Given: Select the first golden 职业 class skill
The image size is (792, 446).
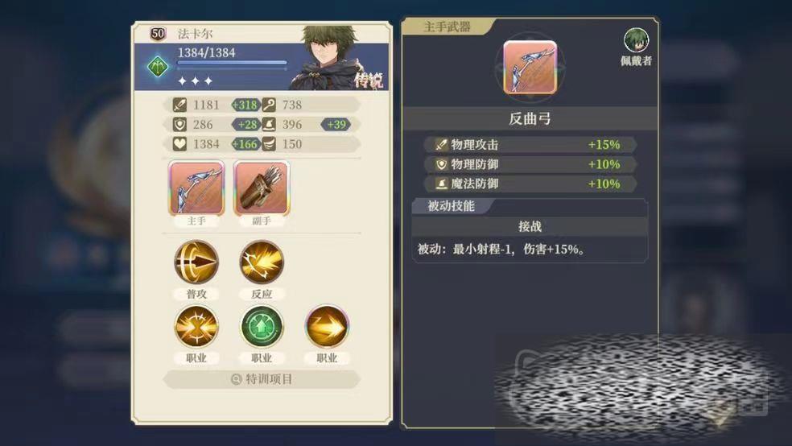Looking at the screenshot, I should 196,326.
